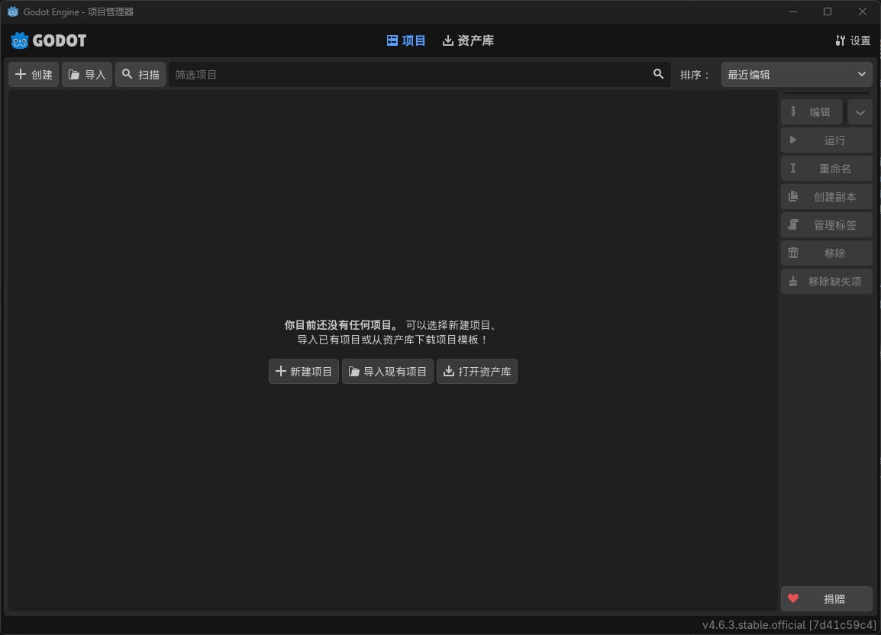This screenshot has height=635, width=881.
Task: Click the 运行 (run) project button
Action: pyautogui.click(x=827, y=140)
